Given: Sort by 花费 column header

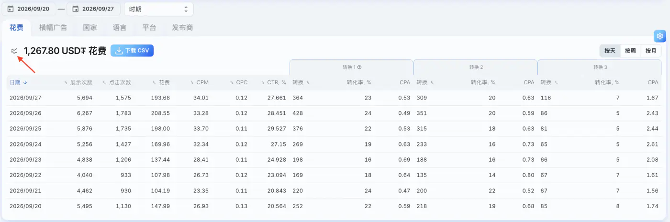Looking at the screenshot, I should [x=161, y=82].
